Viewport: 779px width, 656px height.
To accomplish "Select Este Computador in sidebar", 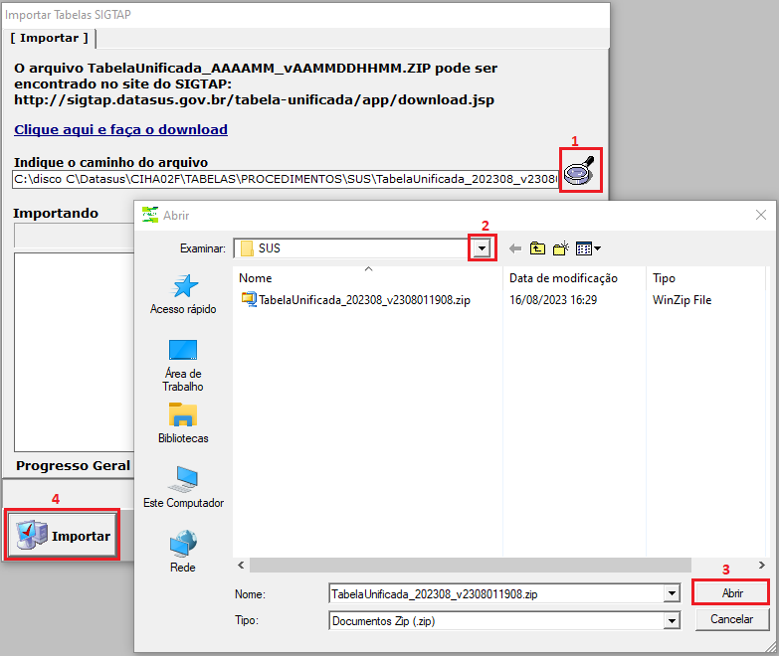I will click(183, 487).
